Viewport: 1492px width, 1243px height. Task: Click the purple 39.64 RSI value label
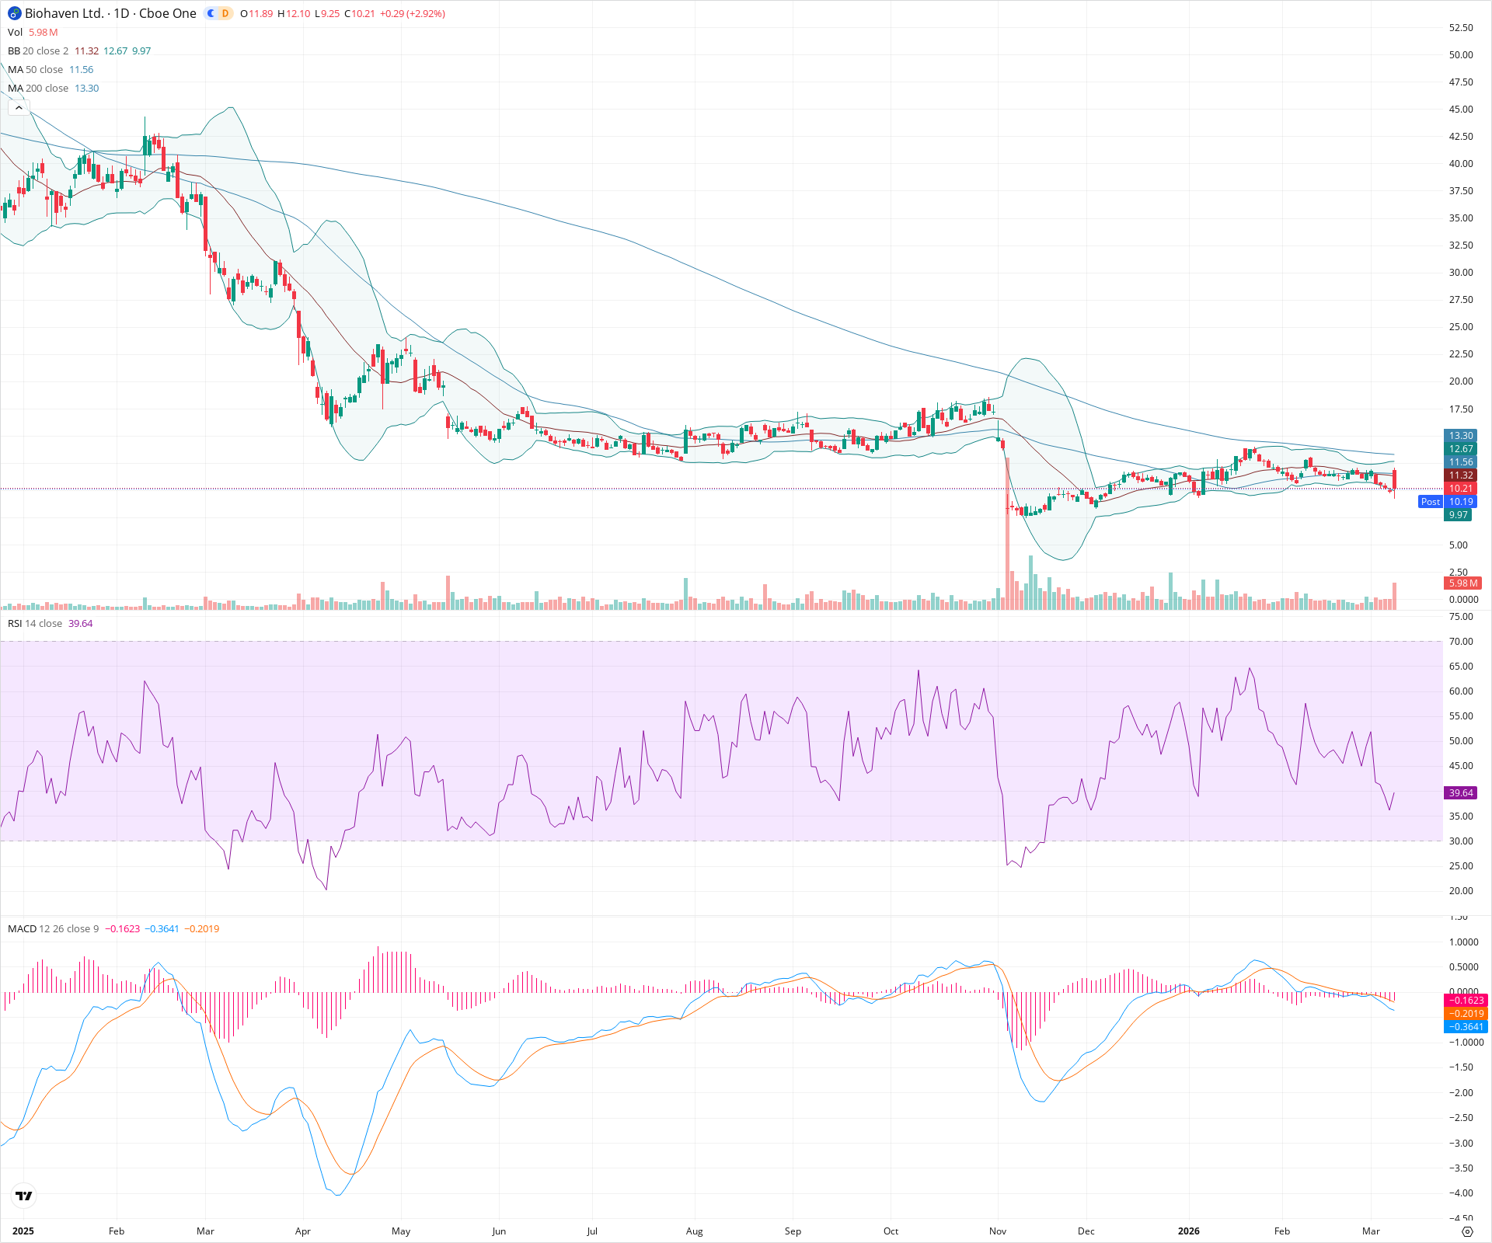(1461, 793)
